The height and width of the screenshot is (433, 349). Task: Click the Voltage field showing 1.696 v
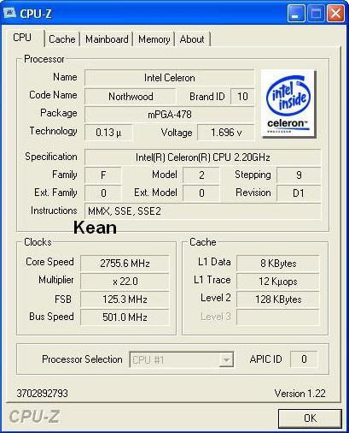(x=226, y=133)
